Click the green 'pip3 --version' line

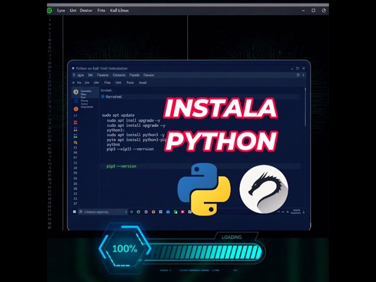[122, 166]
